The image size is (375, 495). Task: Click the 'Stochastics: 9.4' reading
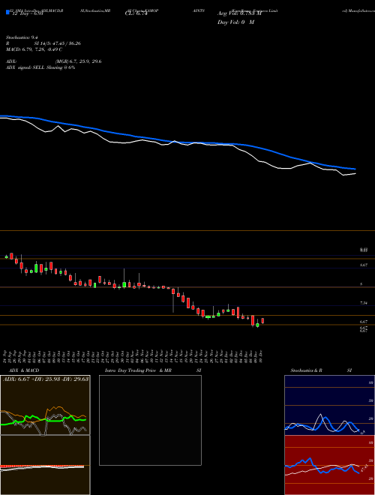click(x=20, y=37)
